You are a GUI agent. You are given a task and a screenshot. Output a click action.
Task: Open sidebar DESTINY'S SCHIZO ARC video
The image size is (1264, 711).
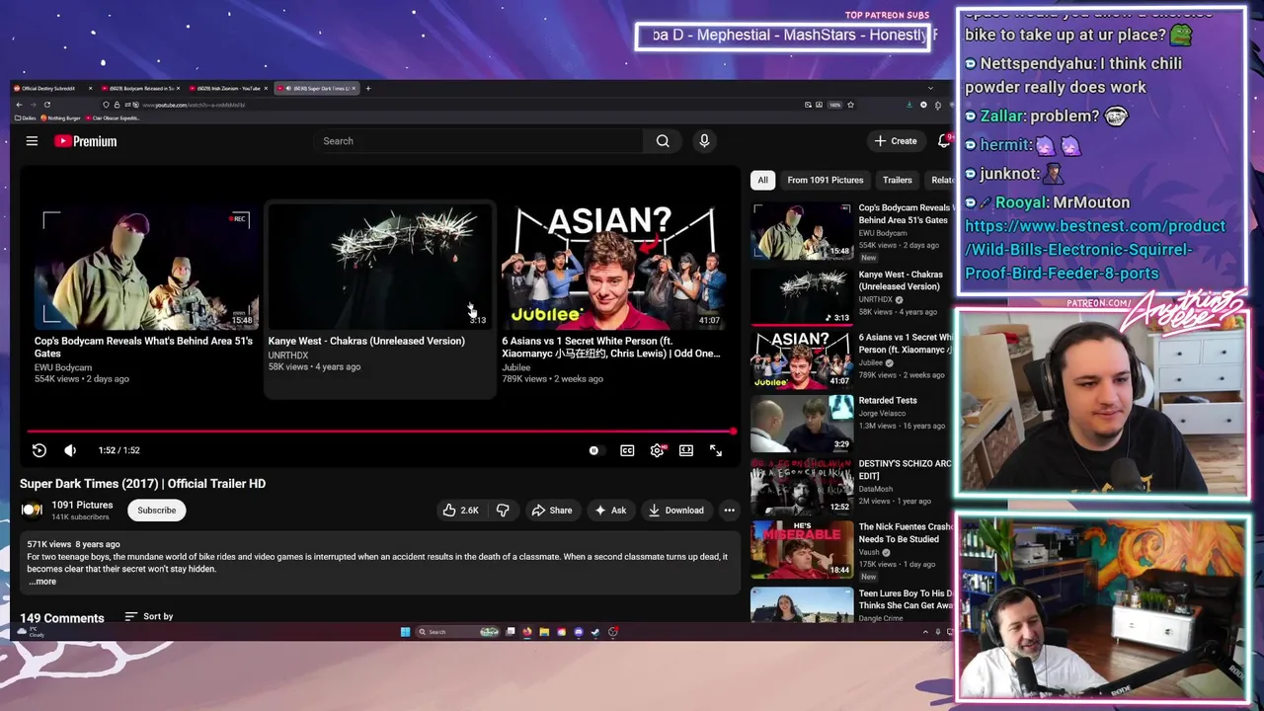(802, 486)
